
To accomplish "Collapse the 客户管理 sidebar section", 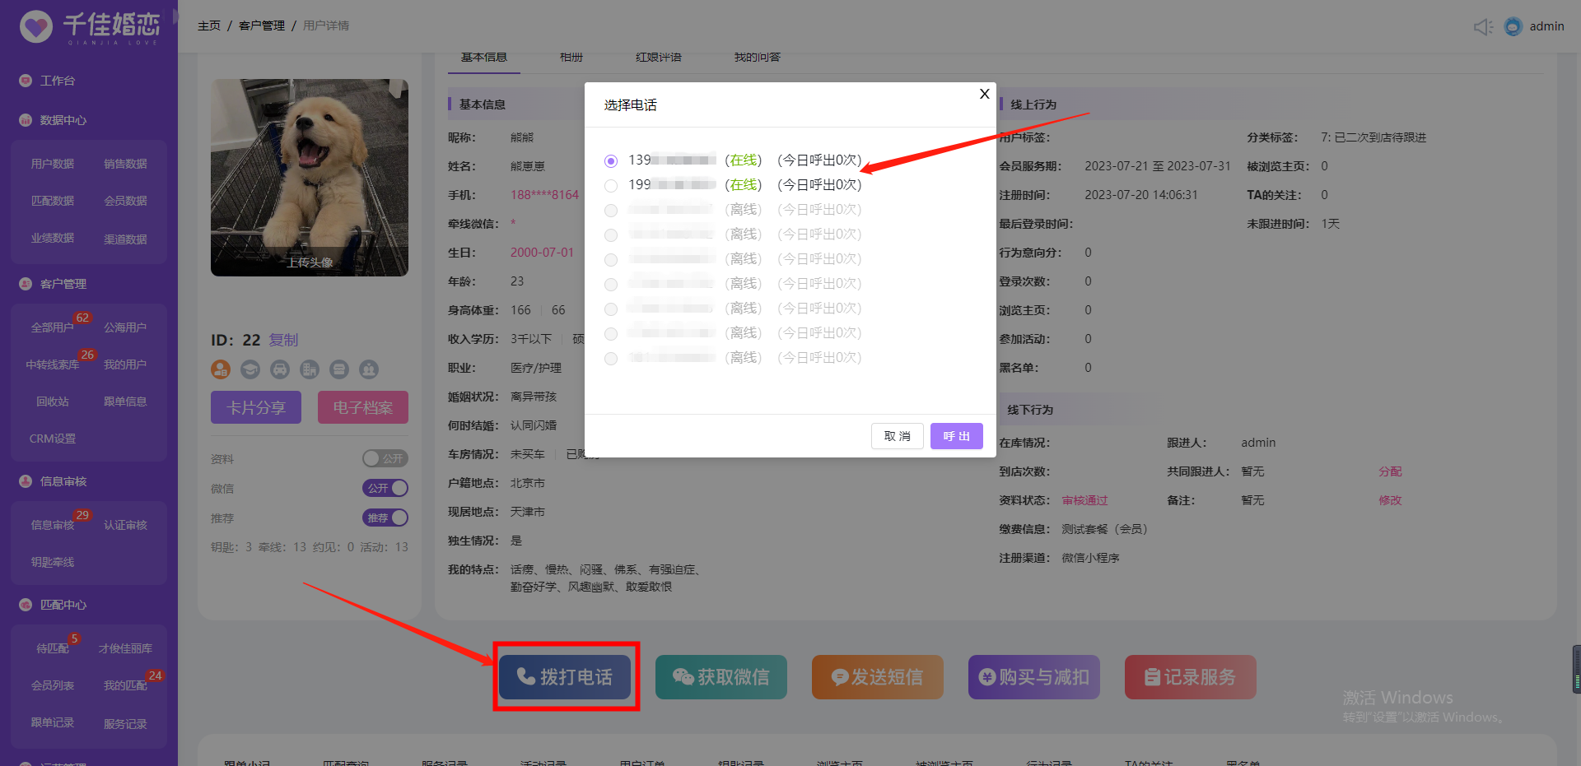I will click(63, 284).
